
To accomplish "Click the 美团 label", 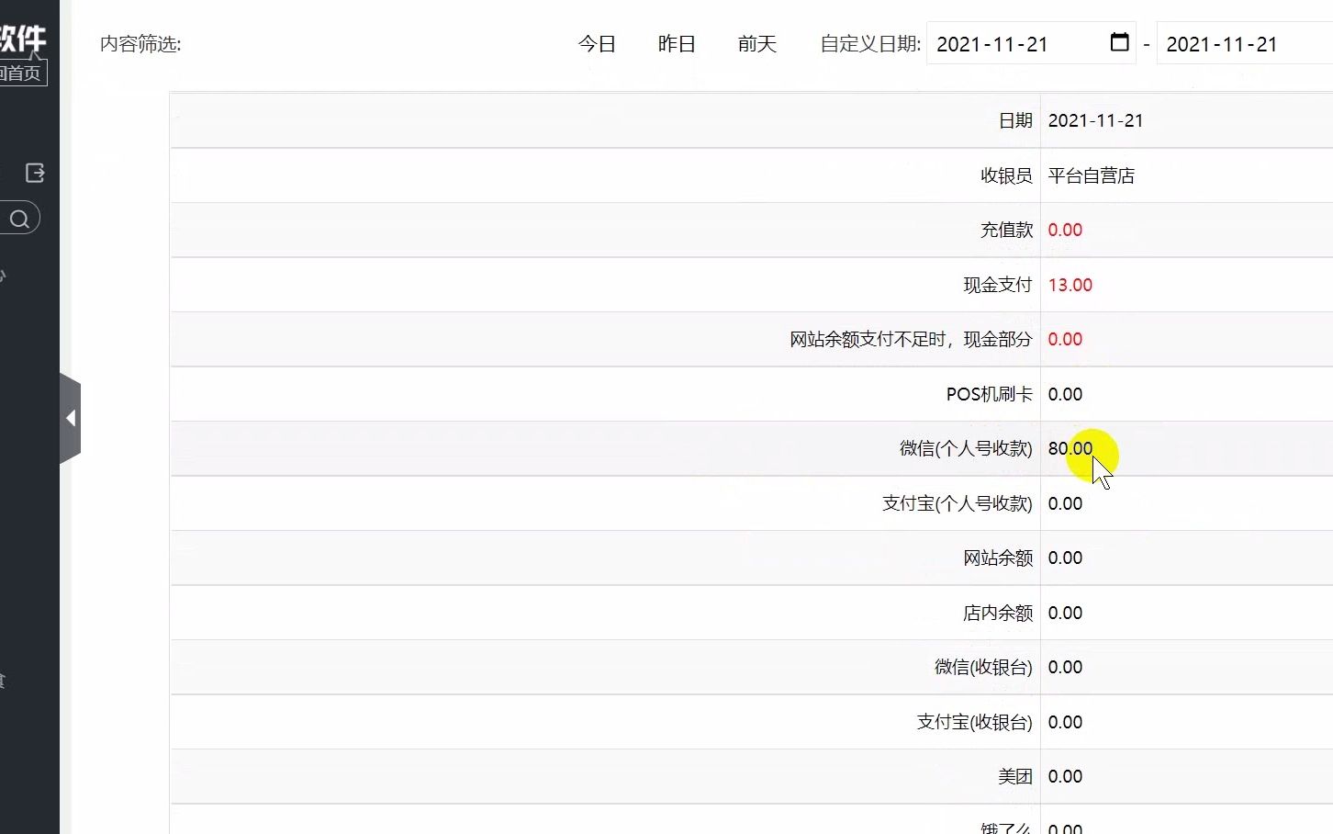I will tap(1015, 776).
